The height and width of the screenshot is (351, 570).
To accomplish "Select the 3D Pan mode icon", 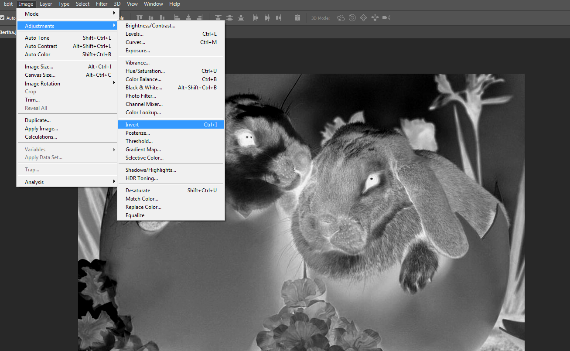I will (363, 18).
